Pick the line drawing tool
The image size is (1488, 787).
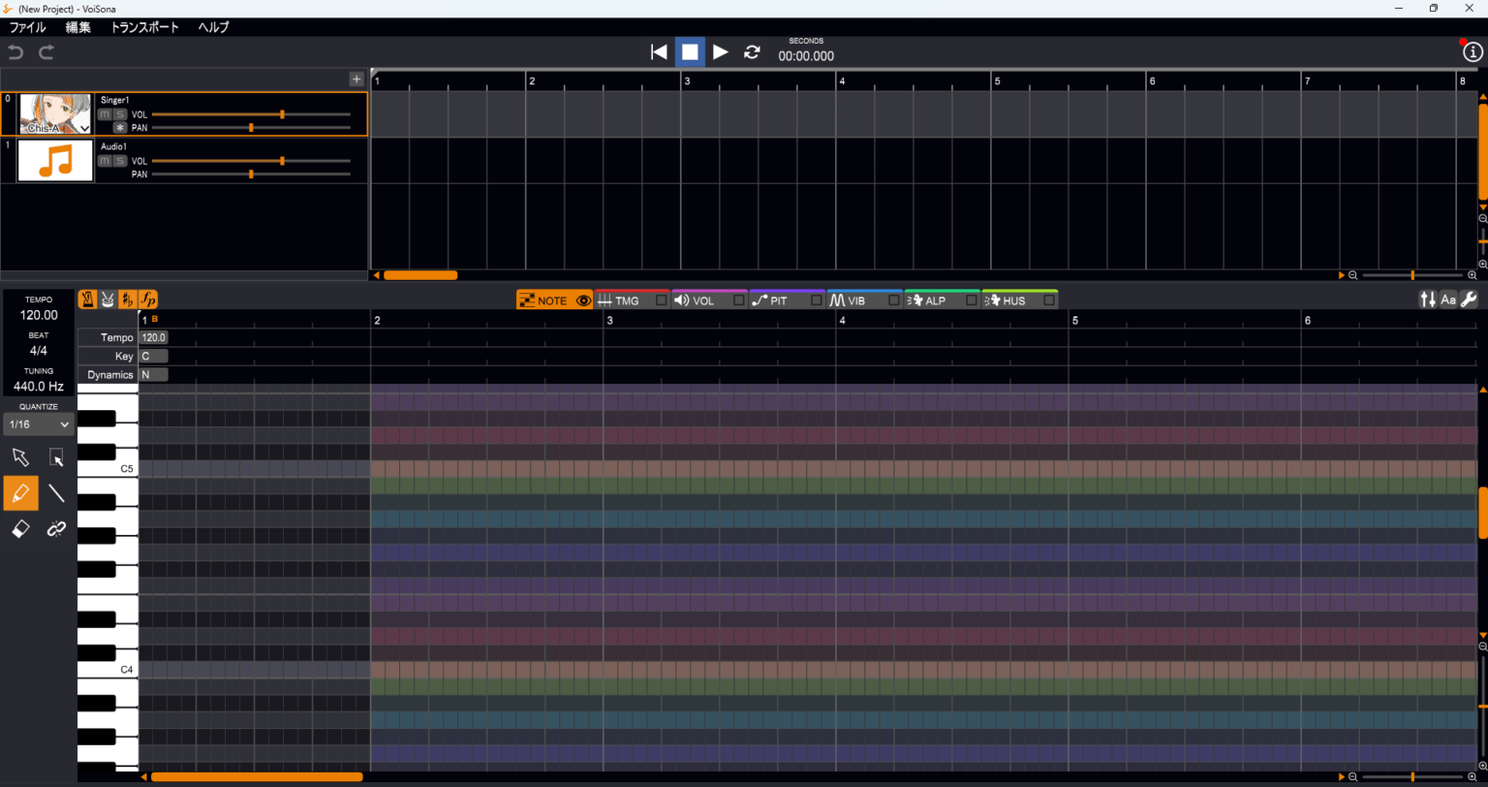coord(56,492)
